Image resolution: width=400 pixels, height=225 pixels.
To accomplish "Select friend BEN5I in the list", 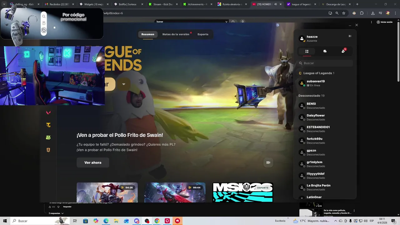I will click(325, 106).
